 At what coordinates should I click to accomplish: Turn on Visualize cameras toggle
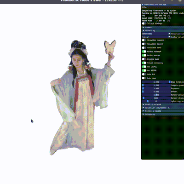point(144,40)
